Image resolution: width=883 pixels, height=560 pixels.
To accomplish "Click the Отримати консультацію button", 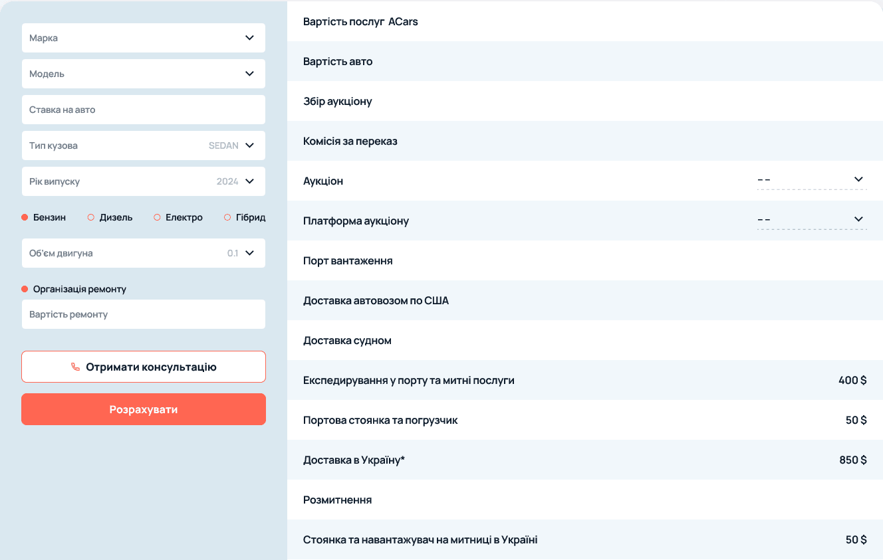I will pos(144,367).
